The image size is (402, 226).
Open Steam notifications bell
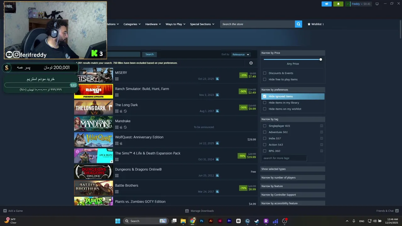tap(338, 4)
